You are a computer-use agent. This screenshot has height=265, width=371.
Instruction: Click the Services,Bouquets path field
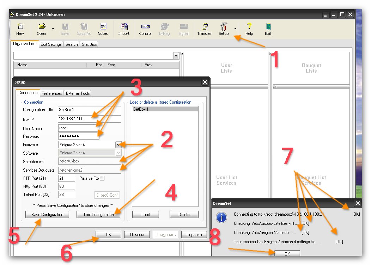pos(90,170)
